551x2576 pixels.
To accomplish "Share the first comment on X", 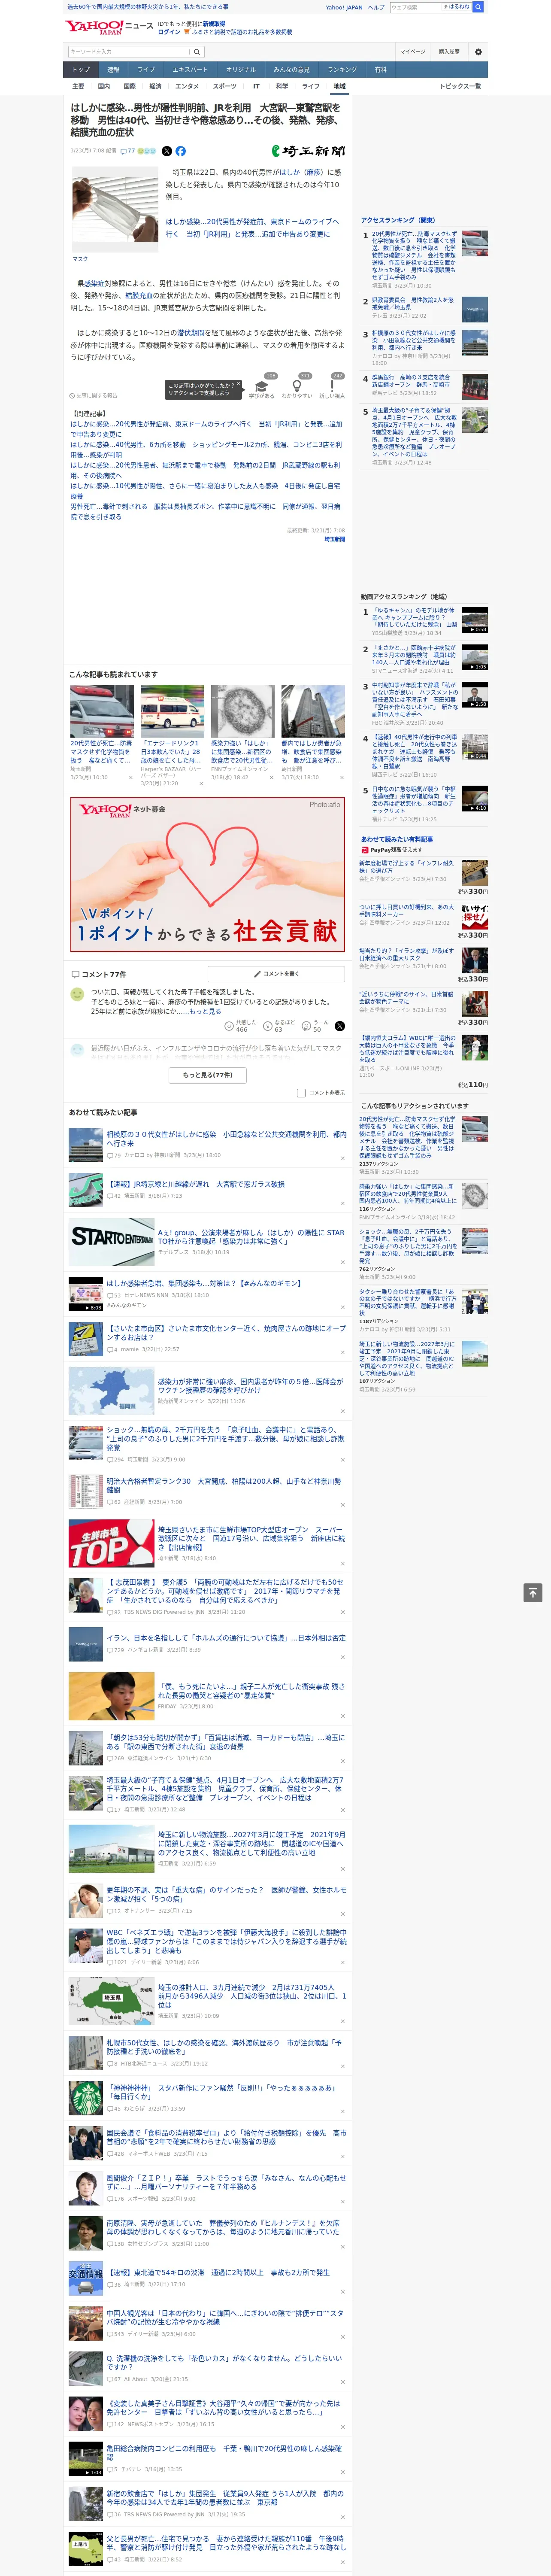I will tap(340, 1026).
